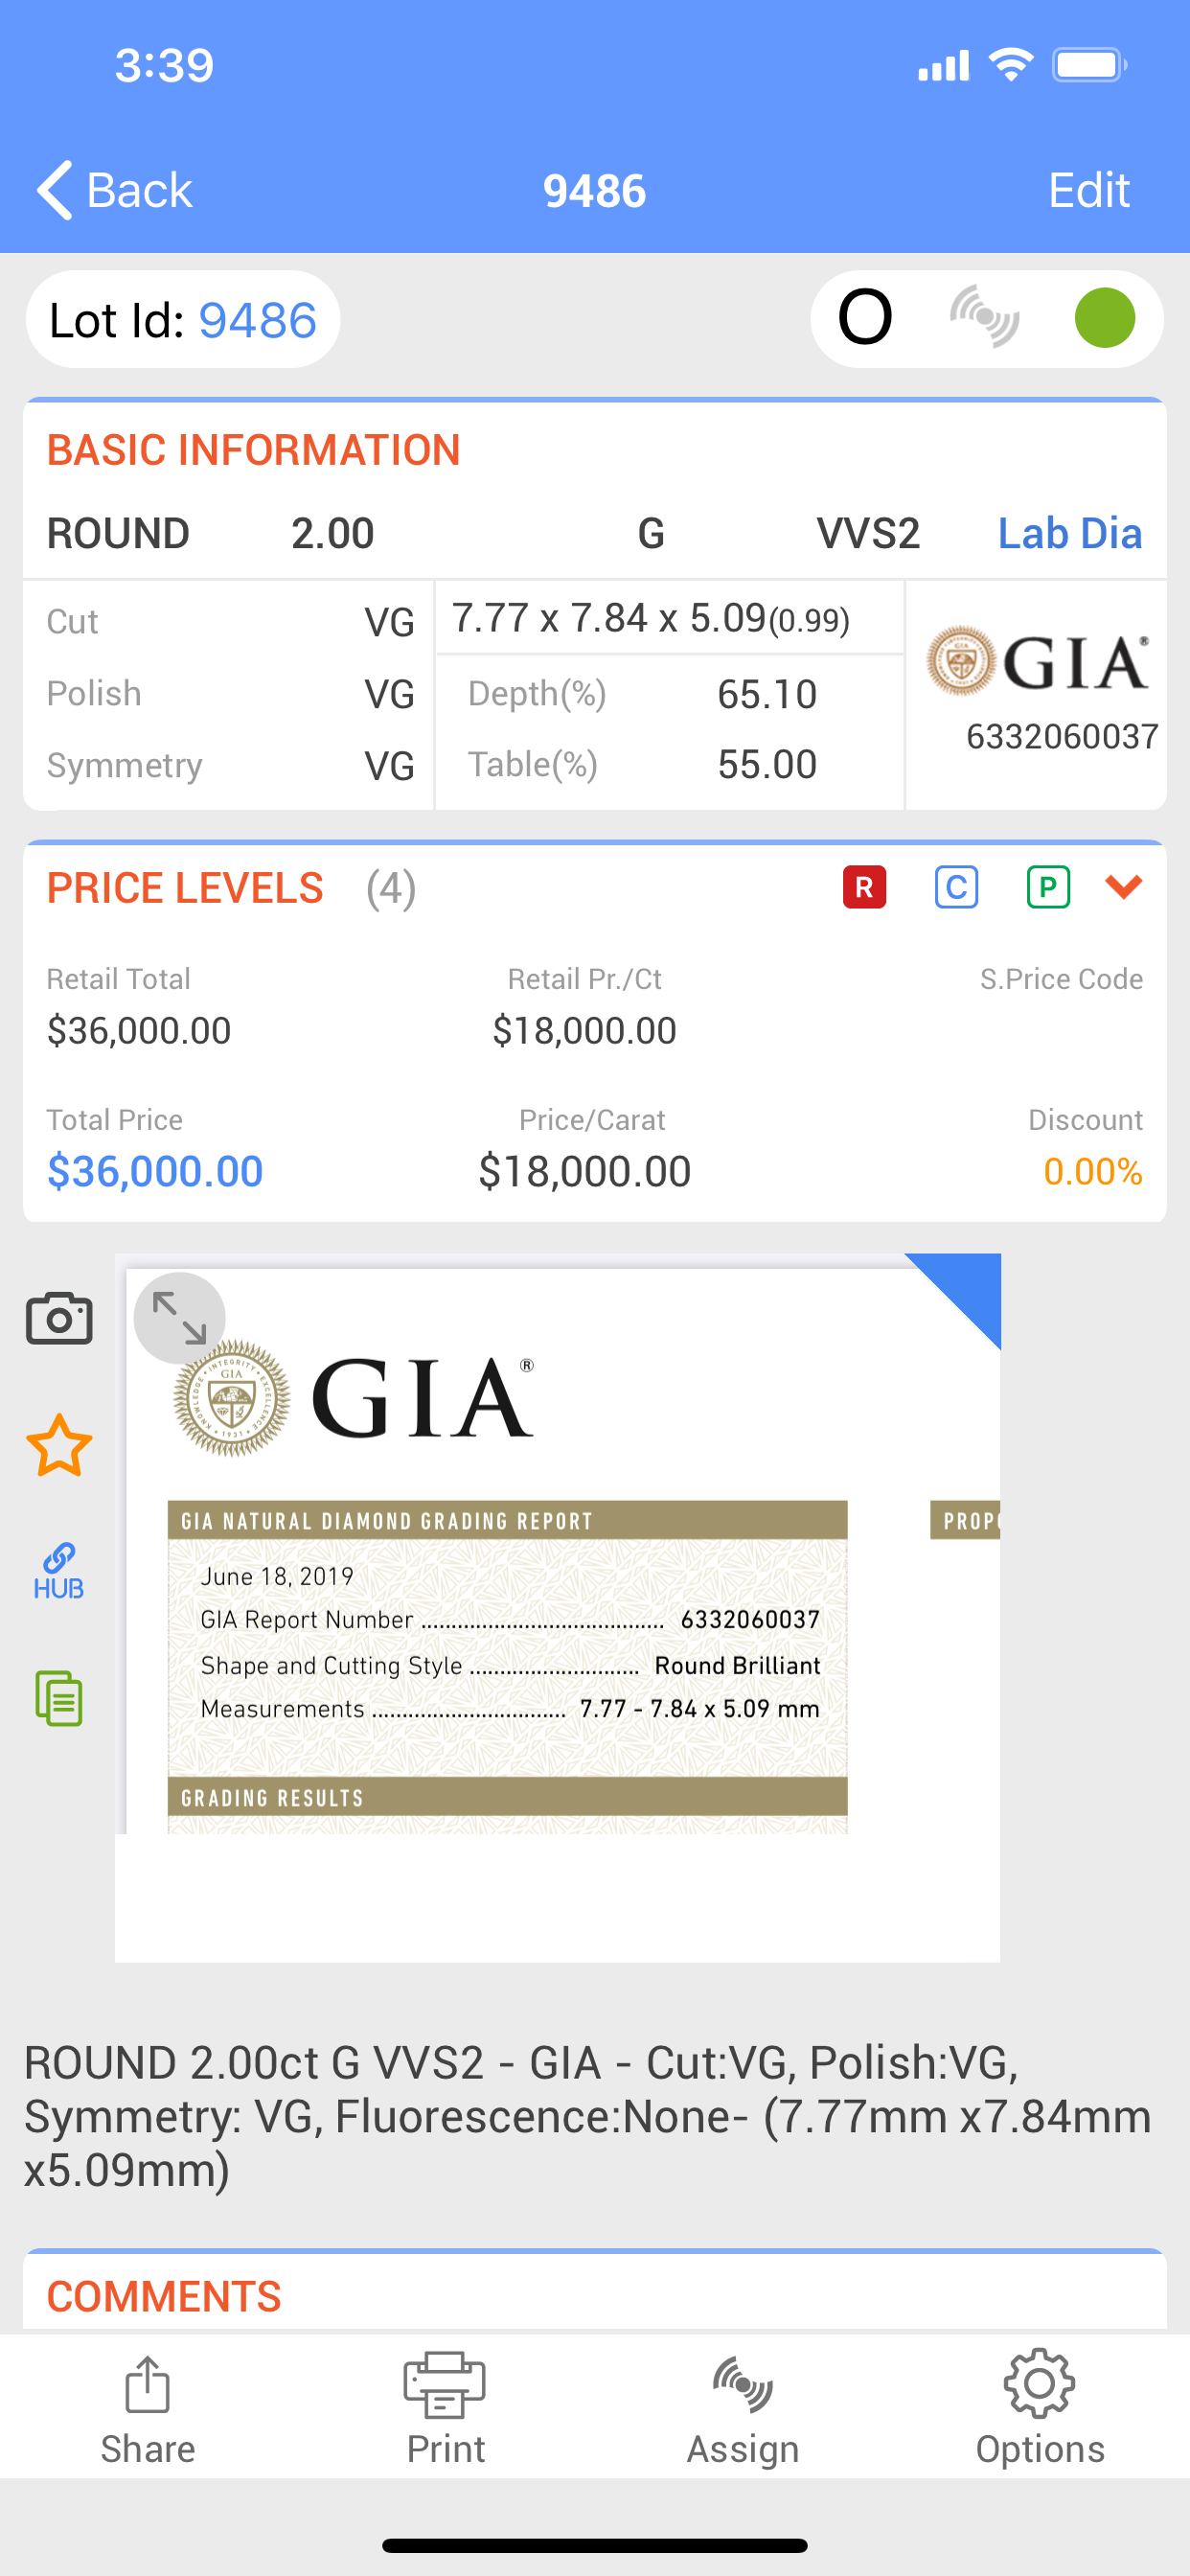The height and width of the screenshot is (2576, 1190).
Task: Open the Lot Id 9486 link
Action: [257, 320]
